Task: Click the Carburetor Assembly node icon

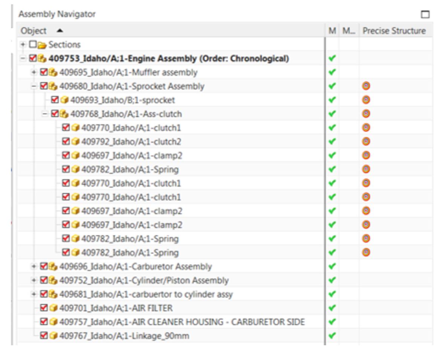Action: tap(53, 267)
